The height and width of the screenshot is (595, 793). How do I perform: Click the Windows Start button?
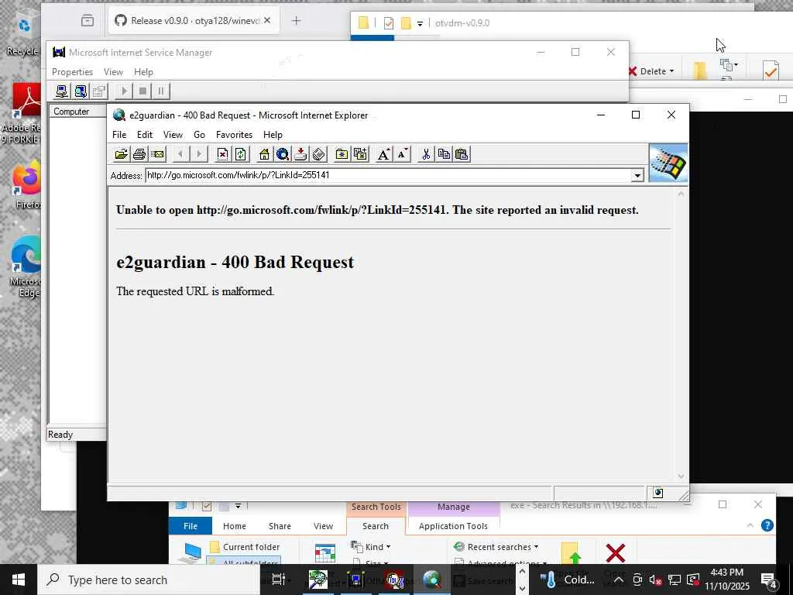tap(19, 580)
